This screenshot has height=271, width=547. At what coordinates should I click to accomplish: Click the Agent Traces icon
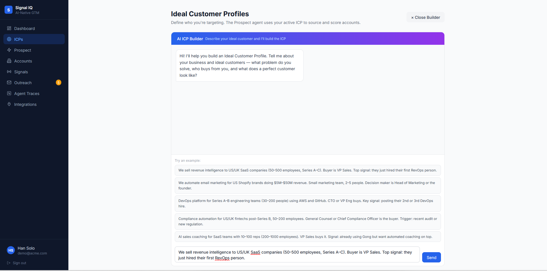[9, 93]
